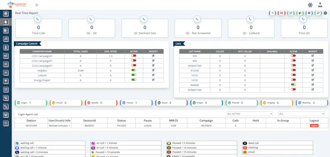
Task: Click the Total QC summary card
Action: point(304,28)
